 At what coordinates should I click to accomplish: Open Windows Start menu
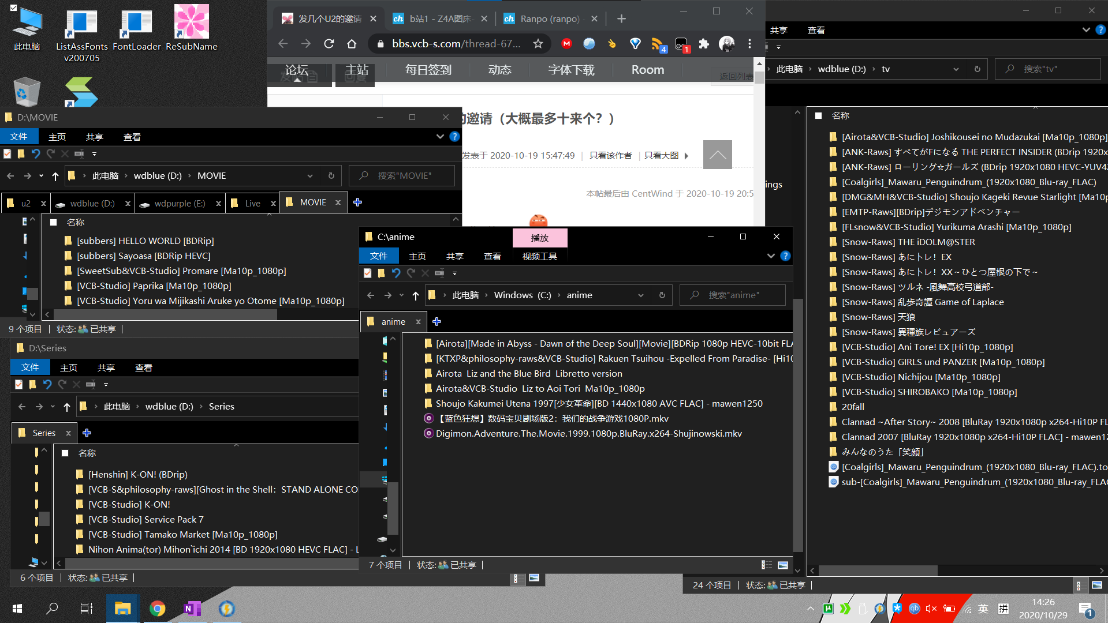point(17,609)
